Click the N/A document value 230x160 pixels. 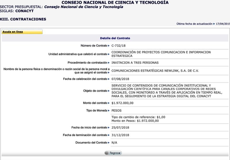[114, 143]
